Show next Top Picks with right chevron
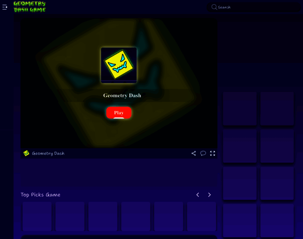Screen dimensions: 303x239 point(209,195)
